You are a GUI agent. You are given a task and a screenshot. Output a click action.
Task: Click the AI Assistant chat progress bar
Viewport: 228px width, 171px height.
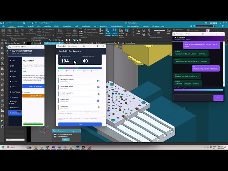coord(198,90)
